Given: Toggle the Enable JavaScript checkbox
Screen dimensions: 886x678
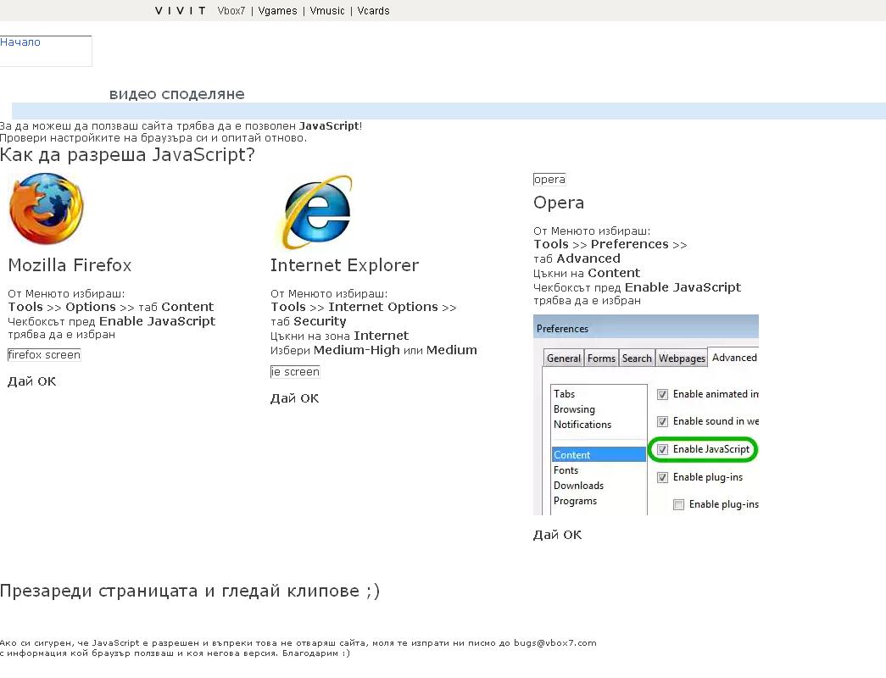Looking at the screenshot, I should tap(663, 449).
